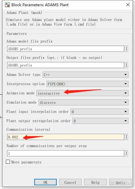Click the Cancel button
135x189 pixels.
pos(70,182)
